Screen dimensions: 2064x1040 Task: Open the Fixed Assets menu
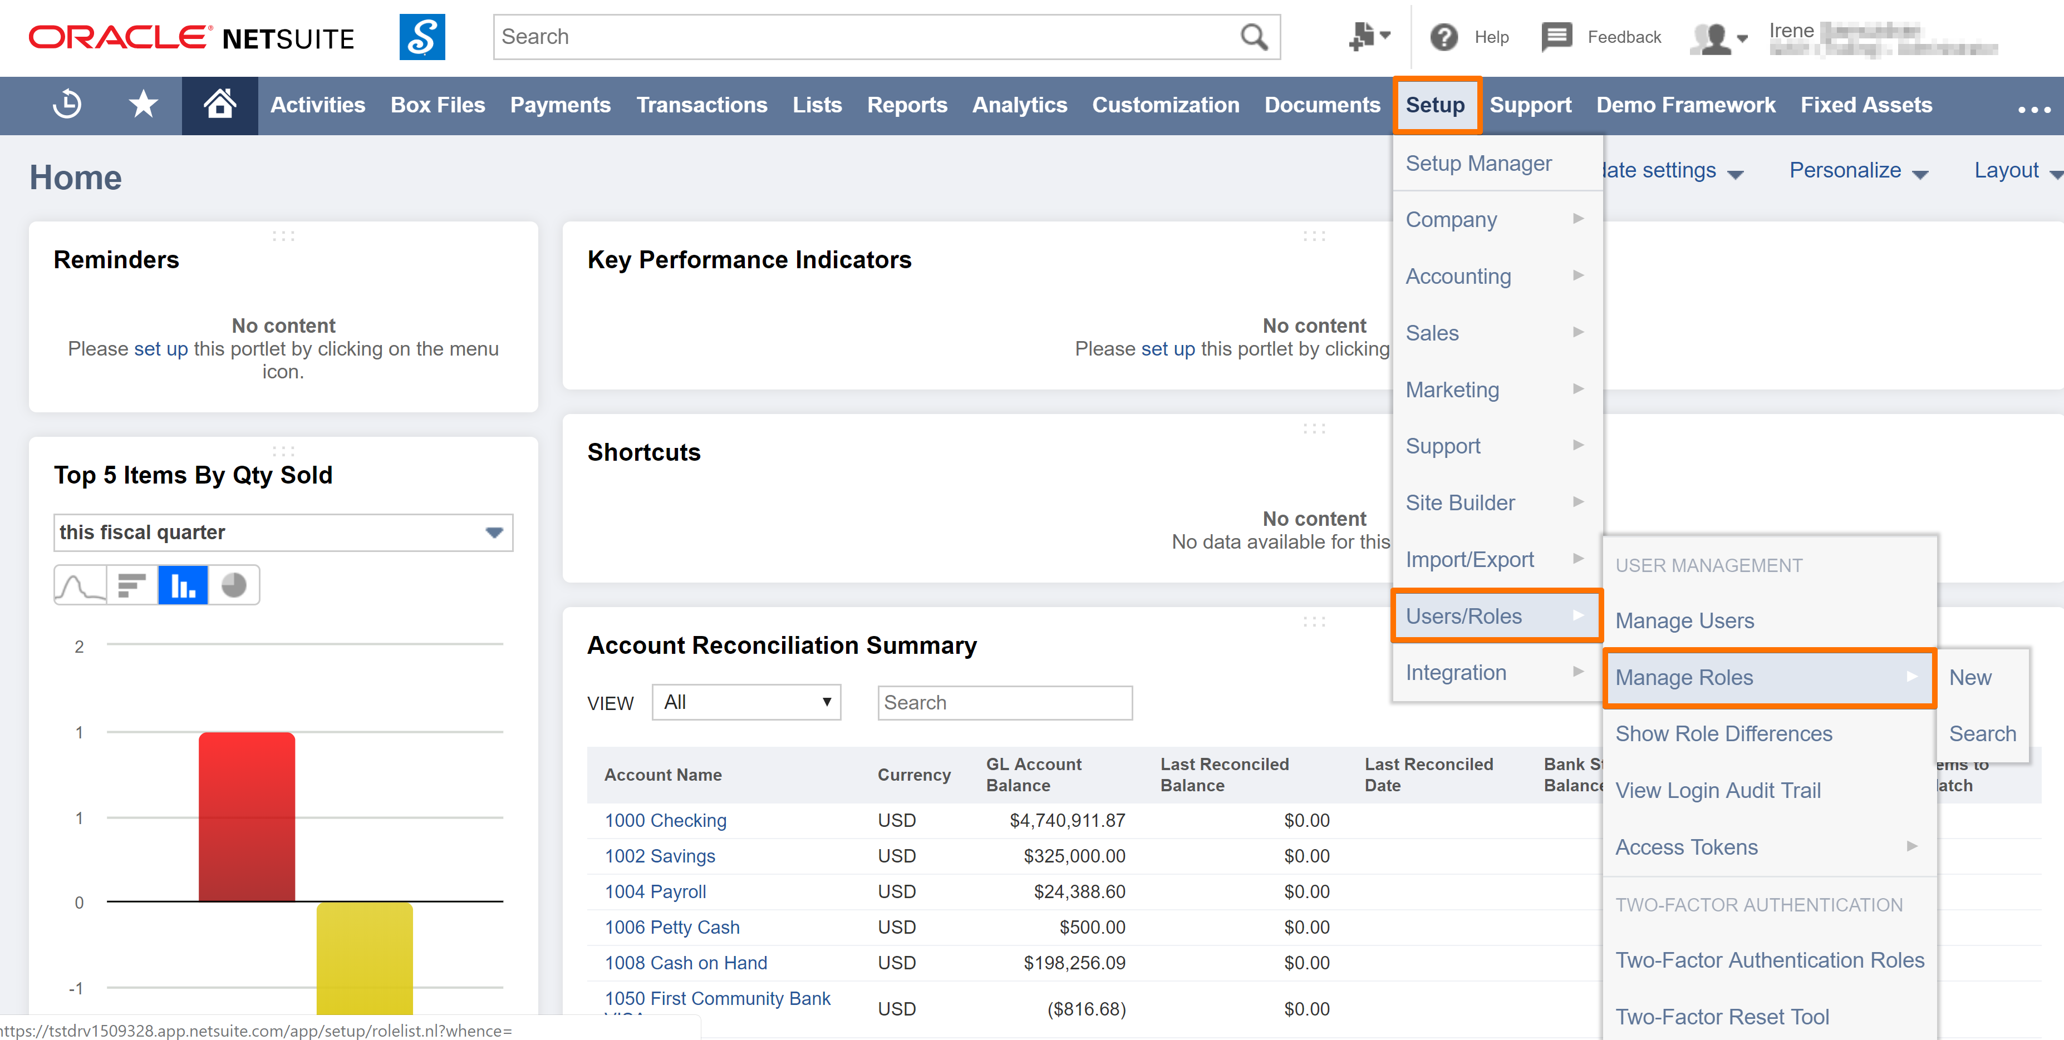click(1866, 105)
